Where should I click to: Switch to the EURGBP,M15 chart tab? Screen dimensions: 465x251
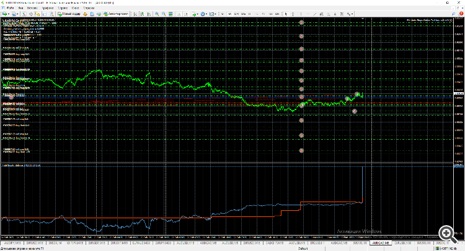97,243
